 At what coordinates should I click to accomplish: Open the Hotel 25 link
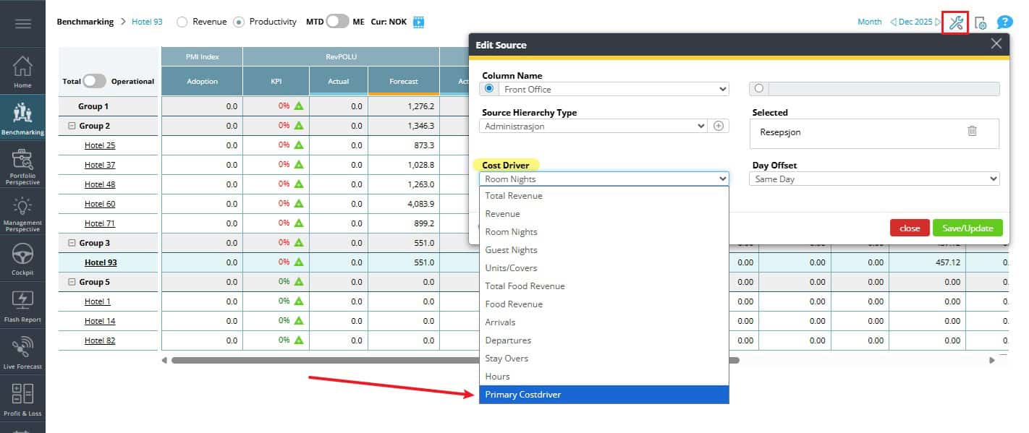[100, 145]
